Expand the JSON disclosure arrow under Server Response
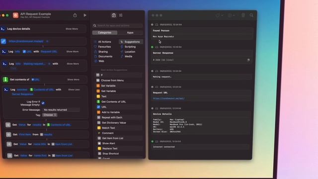 (x=154, y=60)
